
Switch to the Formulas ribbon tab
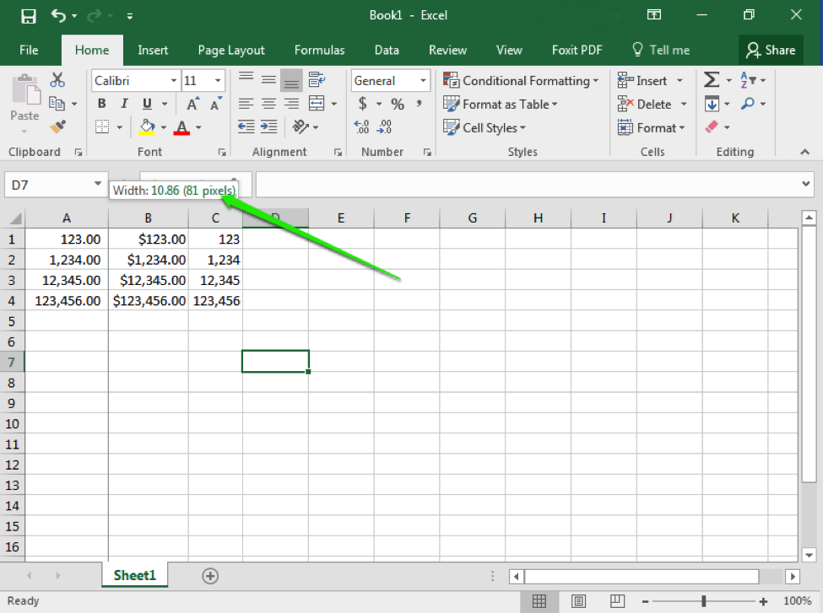pos(319,50)
